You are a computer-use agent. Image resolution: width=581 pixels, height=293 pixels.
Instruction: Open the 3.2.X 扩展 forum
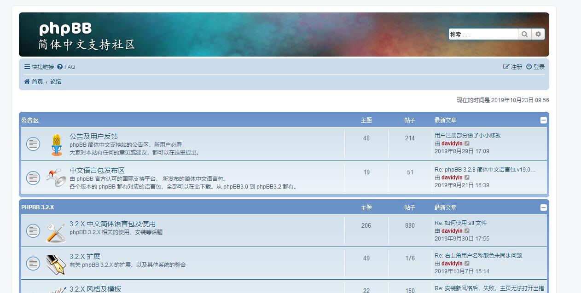pos(85,256)
